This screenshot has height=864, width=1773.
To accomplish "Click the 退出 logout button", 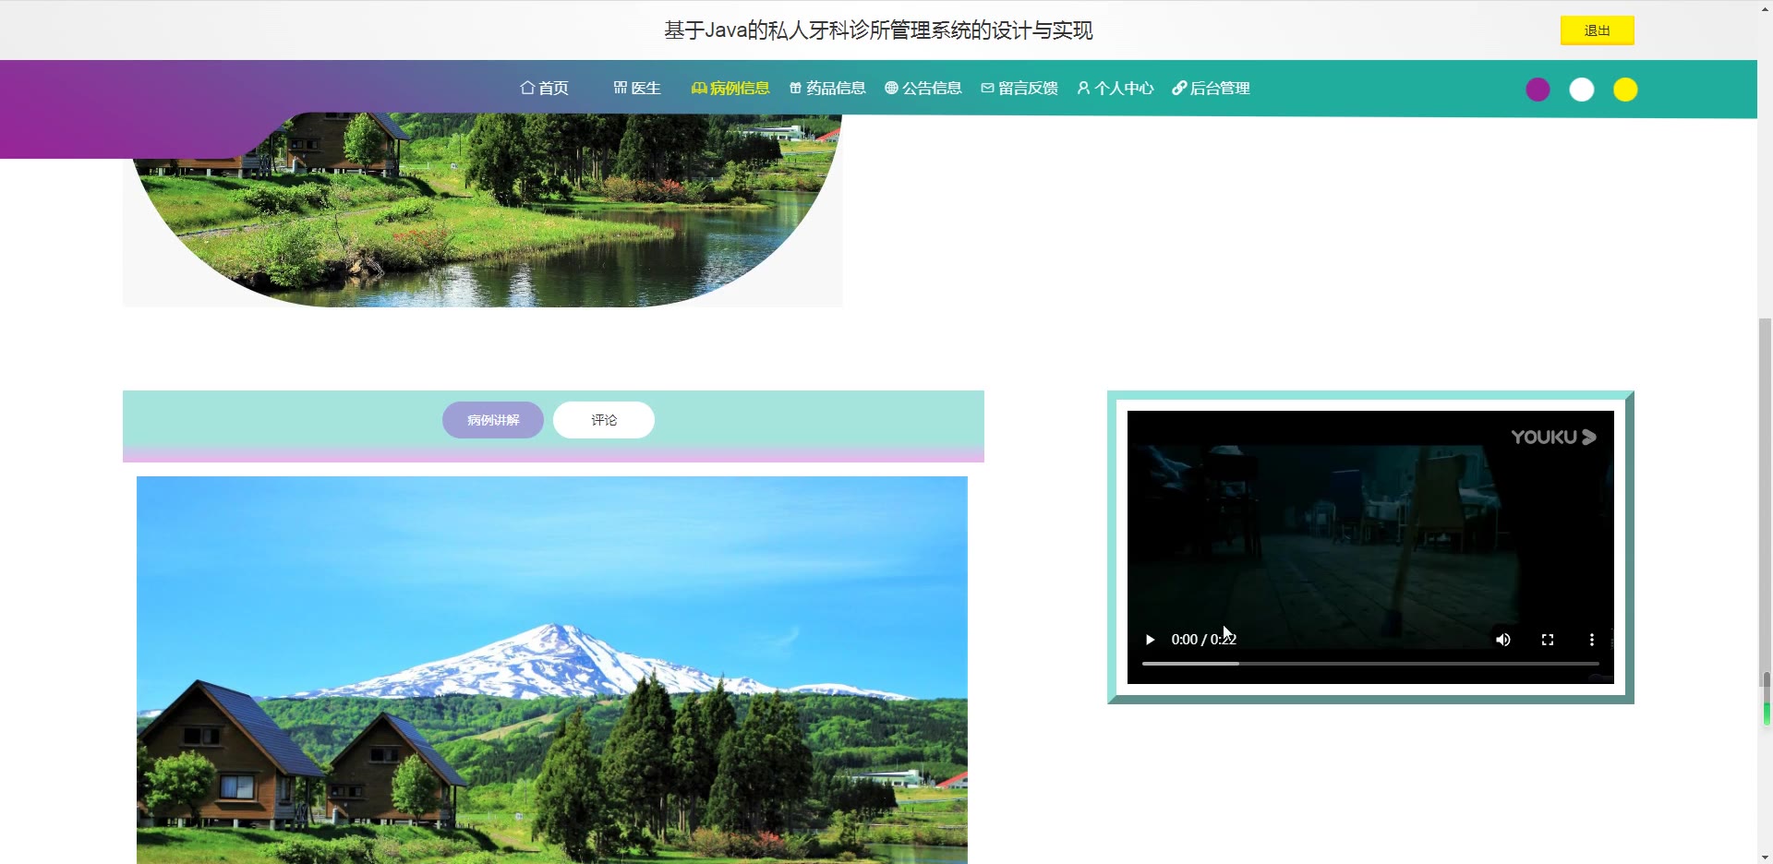I will pos(1597,30).
